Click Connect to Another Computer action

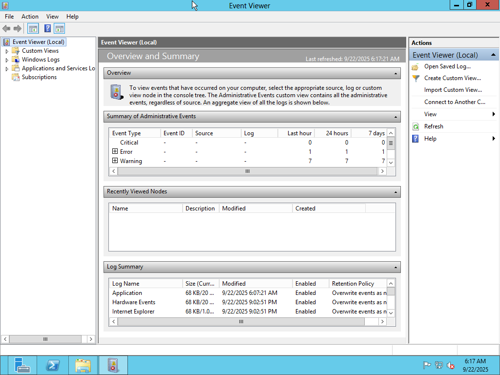(x=455, y=102)
